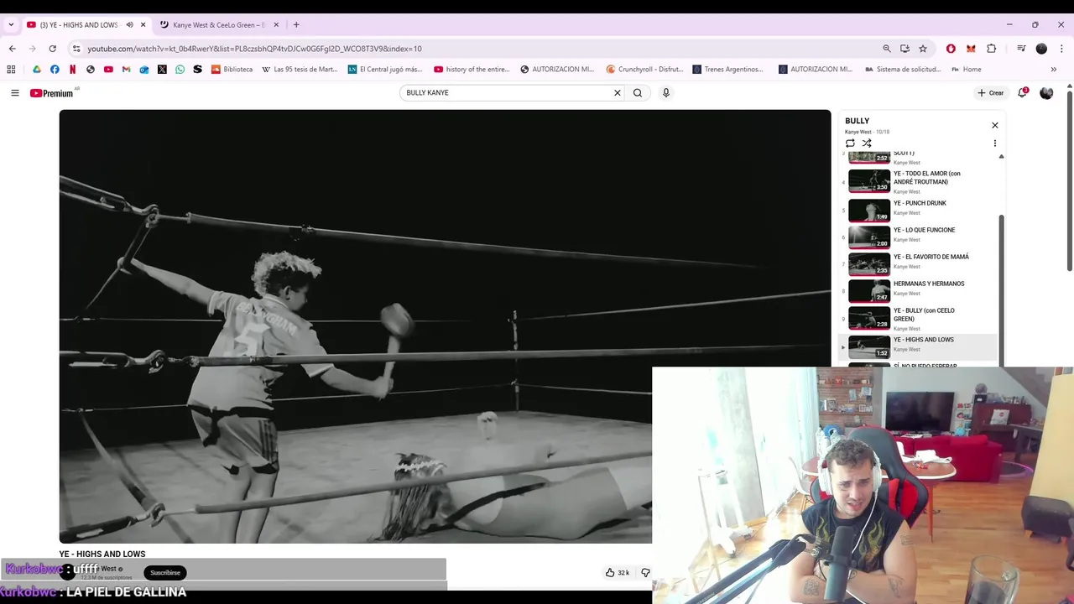The image size is (1074, 604).
Task: Open the notifications bell
Action: point(1022,93)
